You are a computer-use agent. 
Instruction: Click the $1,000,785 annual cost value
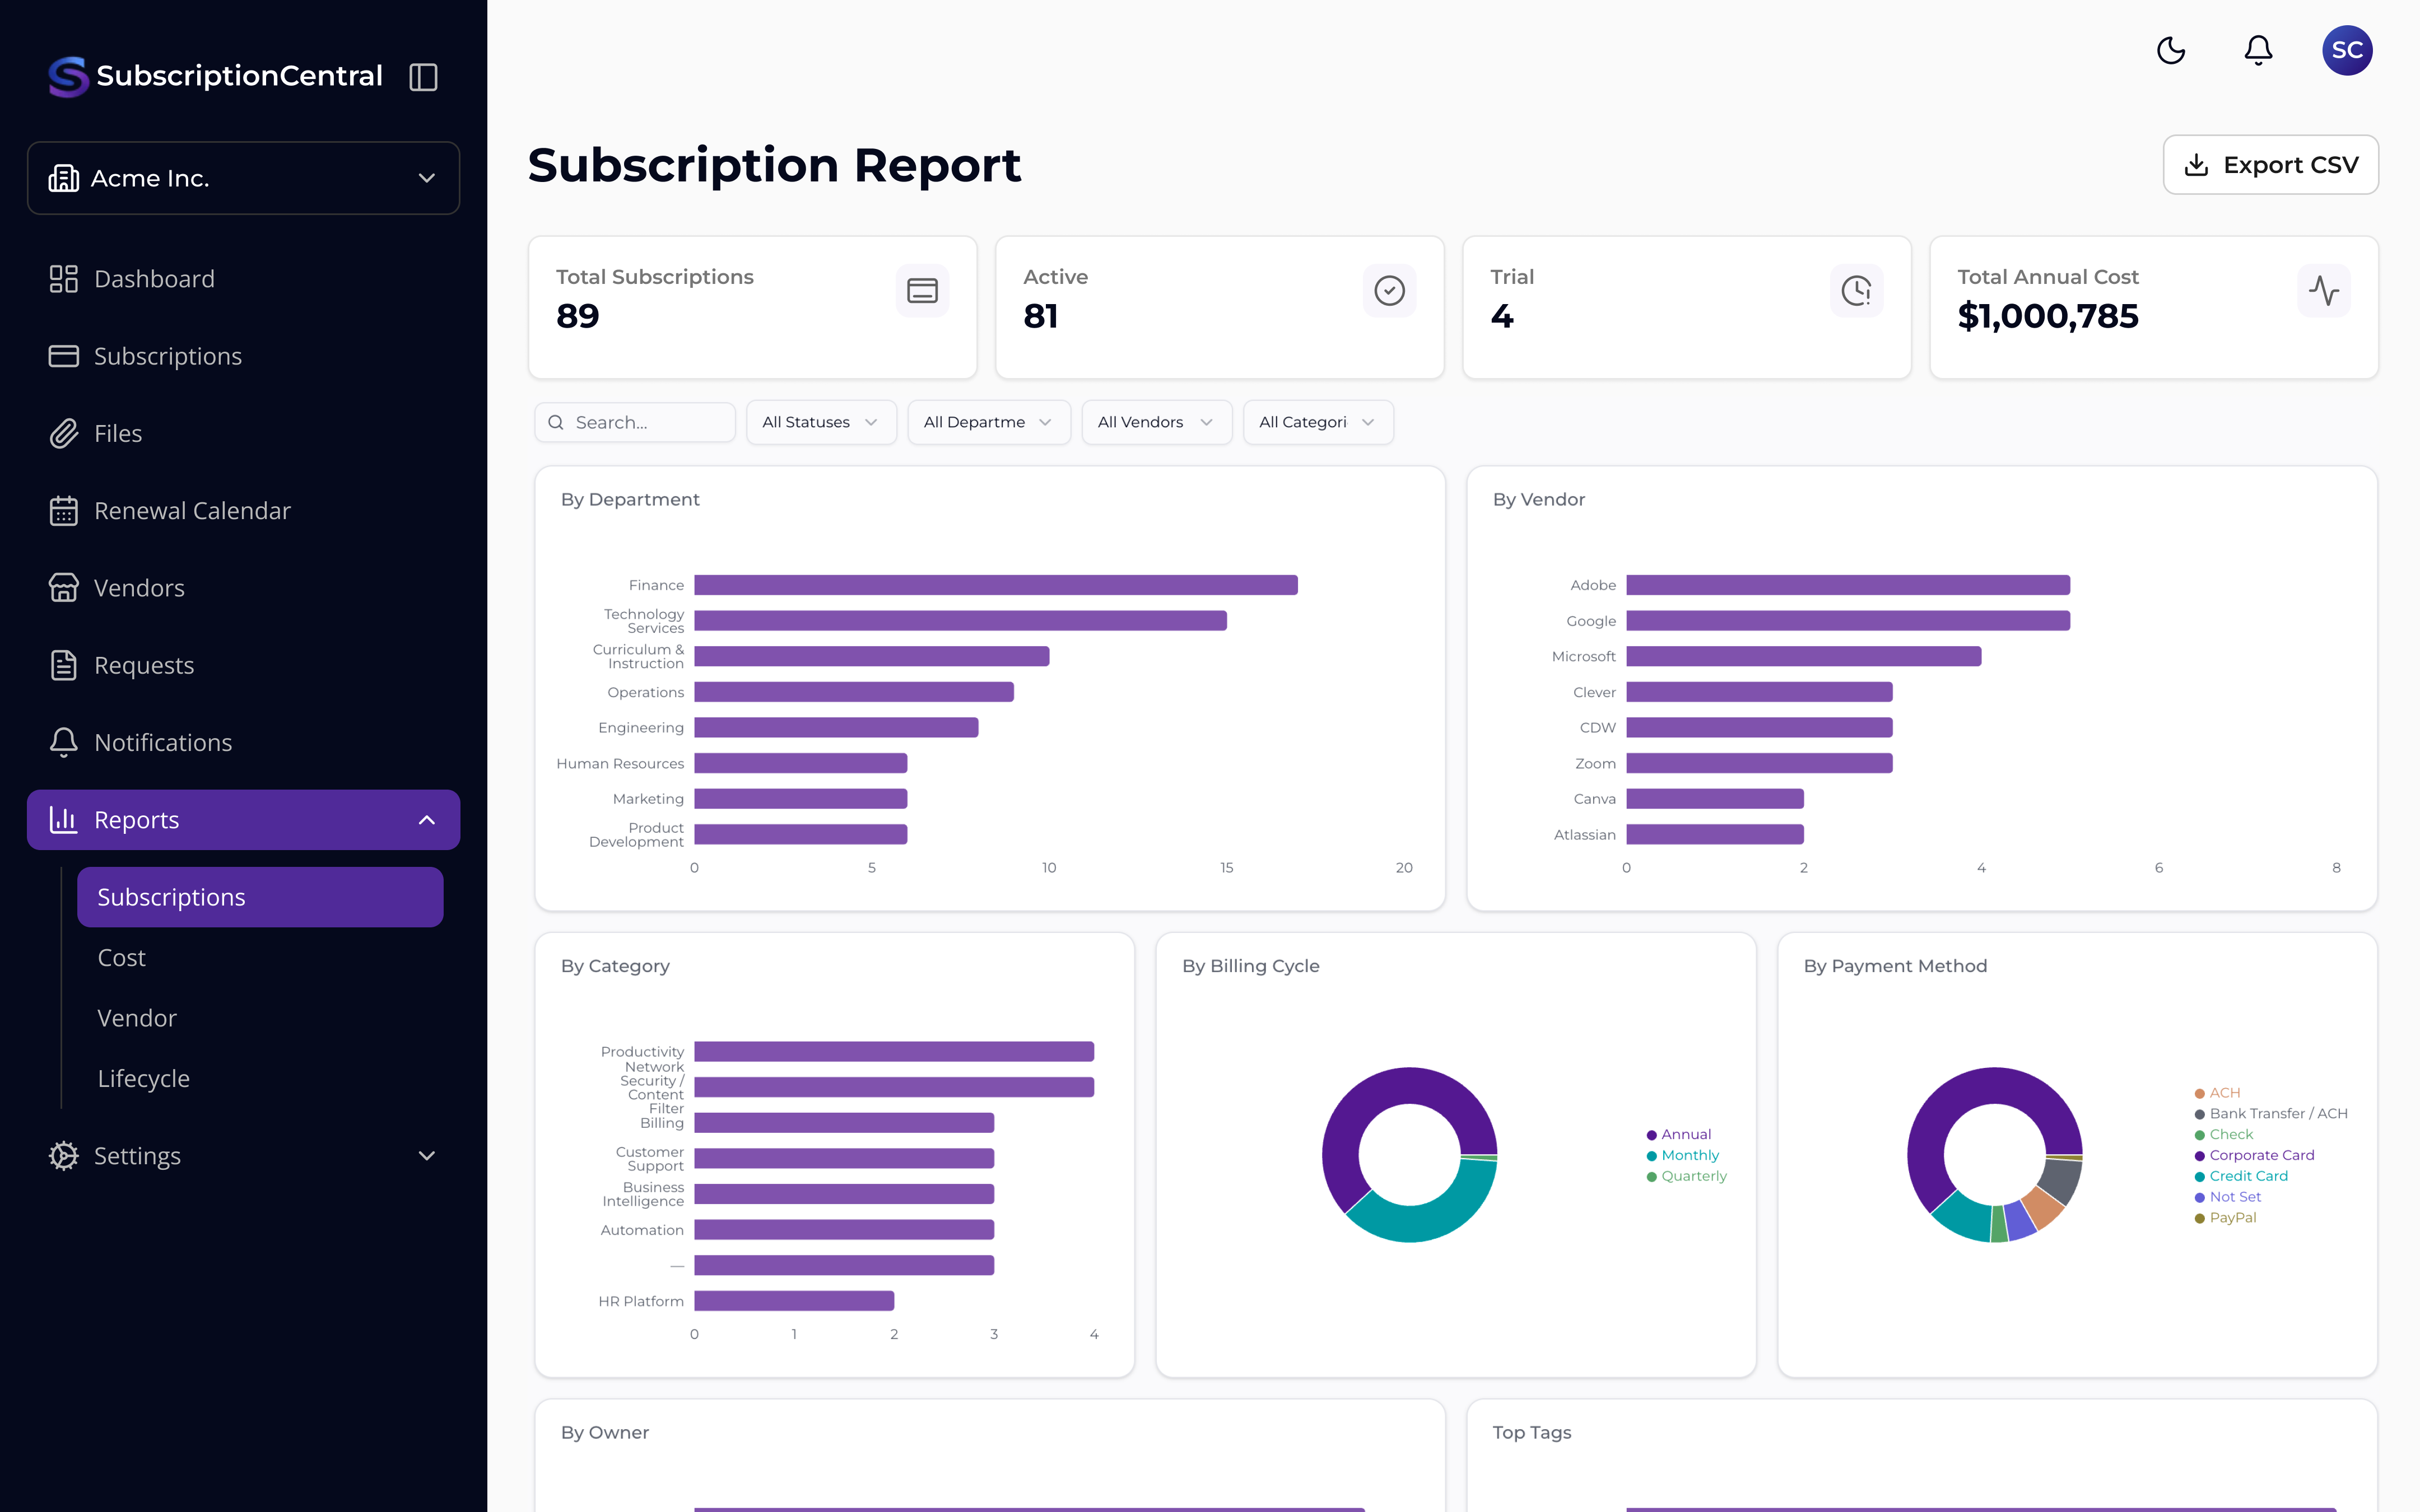(x=2048, y=316)
